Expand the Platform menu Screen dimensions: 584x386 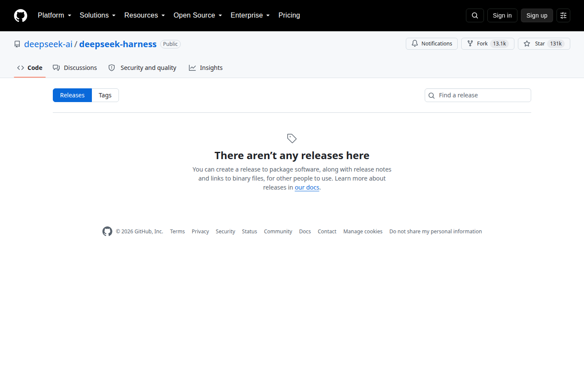tap(55, 15)
